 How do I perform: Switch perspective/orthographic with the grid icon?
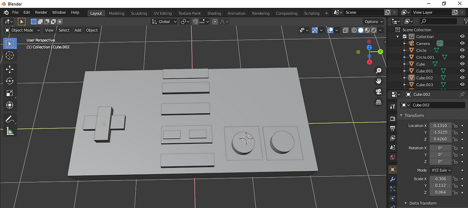(x=378, y=102)
